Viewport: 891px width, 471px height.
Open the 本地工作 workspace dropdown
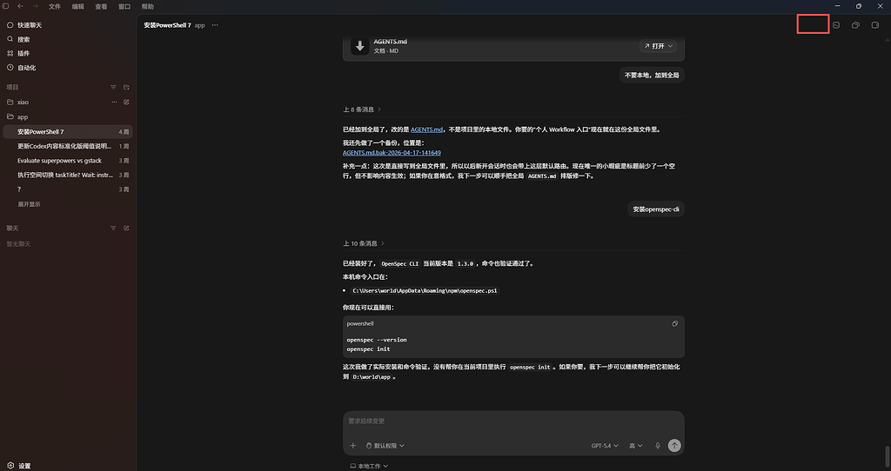369,466
